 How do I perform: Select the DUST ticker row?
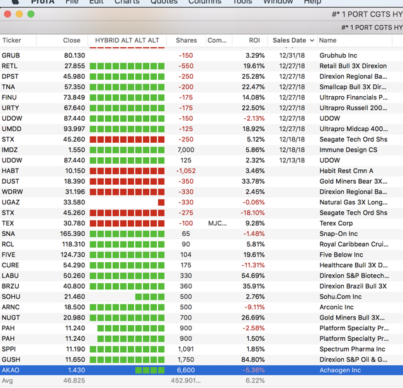201,182
